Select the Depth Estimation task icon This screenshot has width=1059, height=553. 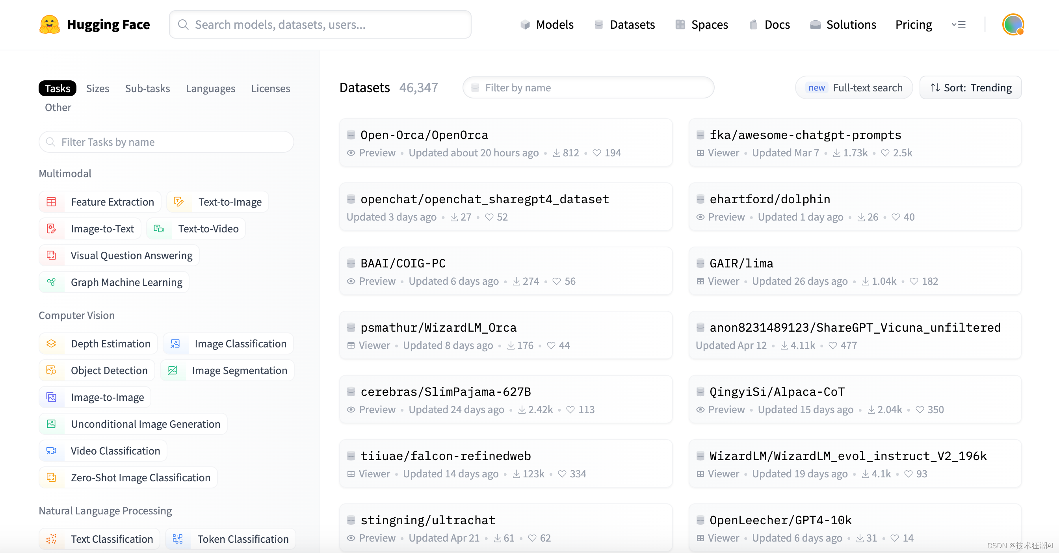coord(51,343)
